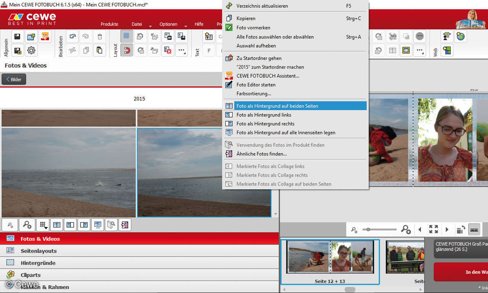Viewport: 488px width, 293px height.
Task: Click the save layout icon
Action: 181,37
